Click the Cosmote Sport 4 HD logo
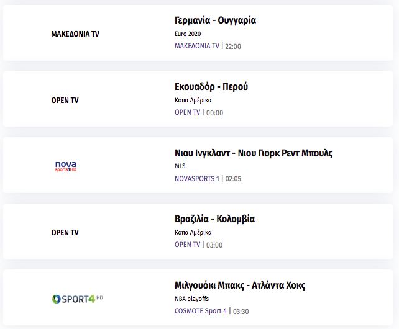 tap(77, 299)
